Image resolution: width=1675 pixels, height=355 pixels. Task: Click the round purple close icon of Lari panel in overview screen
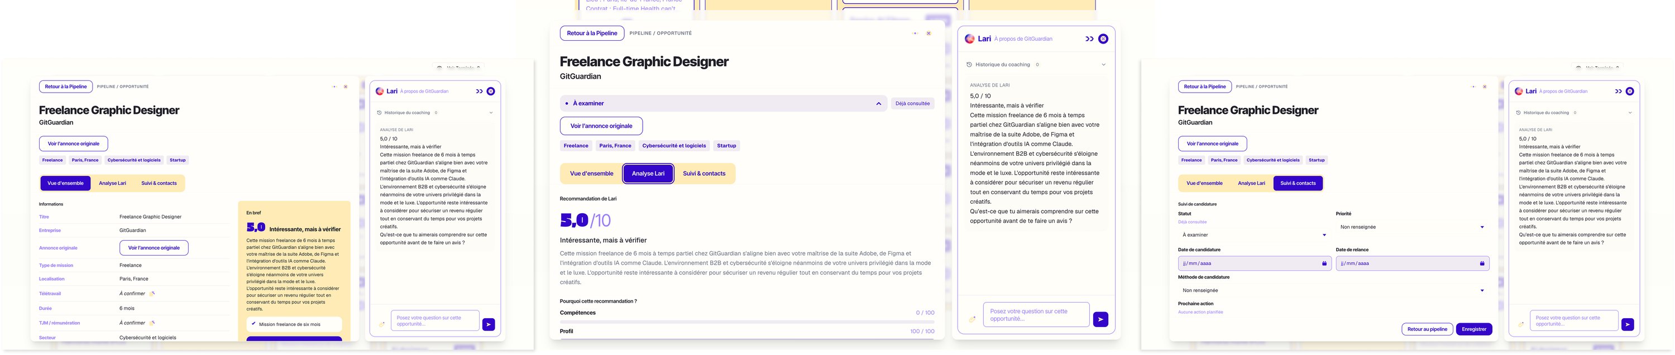[x=491, y=91]
